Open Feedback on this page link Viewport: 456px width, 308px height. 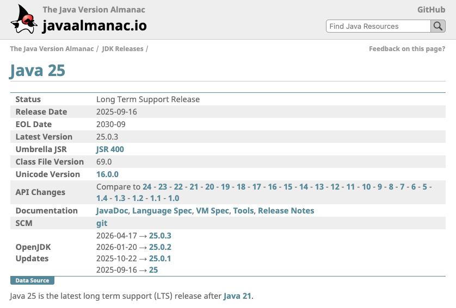(x=407, y=49)
